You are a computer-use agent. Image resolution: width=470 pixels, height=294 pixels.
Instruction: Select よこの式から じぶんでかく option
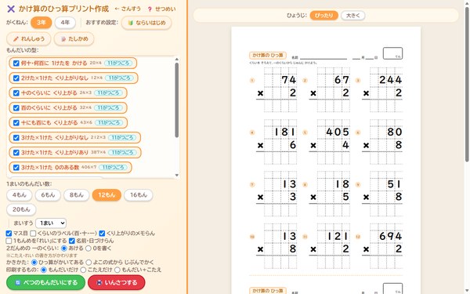[89, 263]
